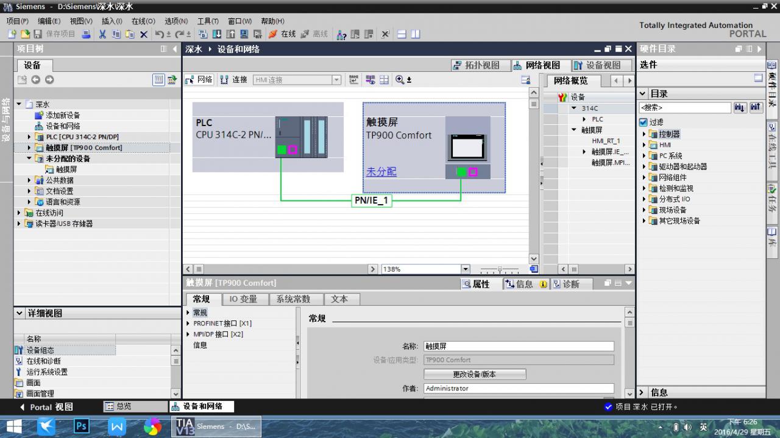Open the 编辑(E) menu
This screenshot has width=780, height=438.
49,21
